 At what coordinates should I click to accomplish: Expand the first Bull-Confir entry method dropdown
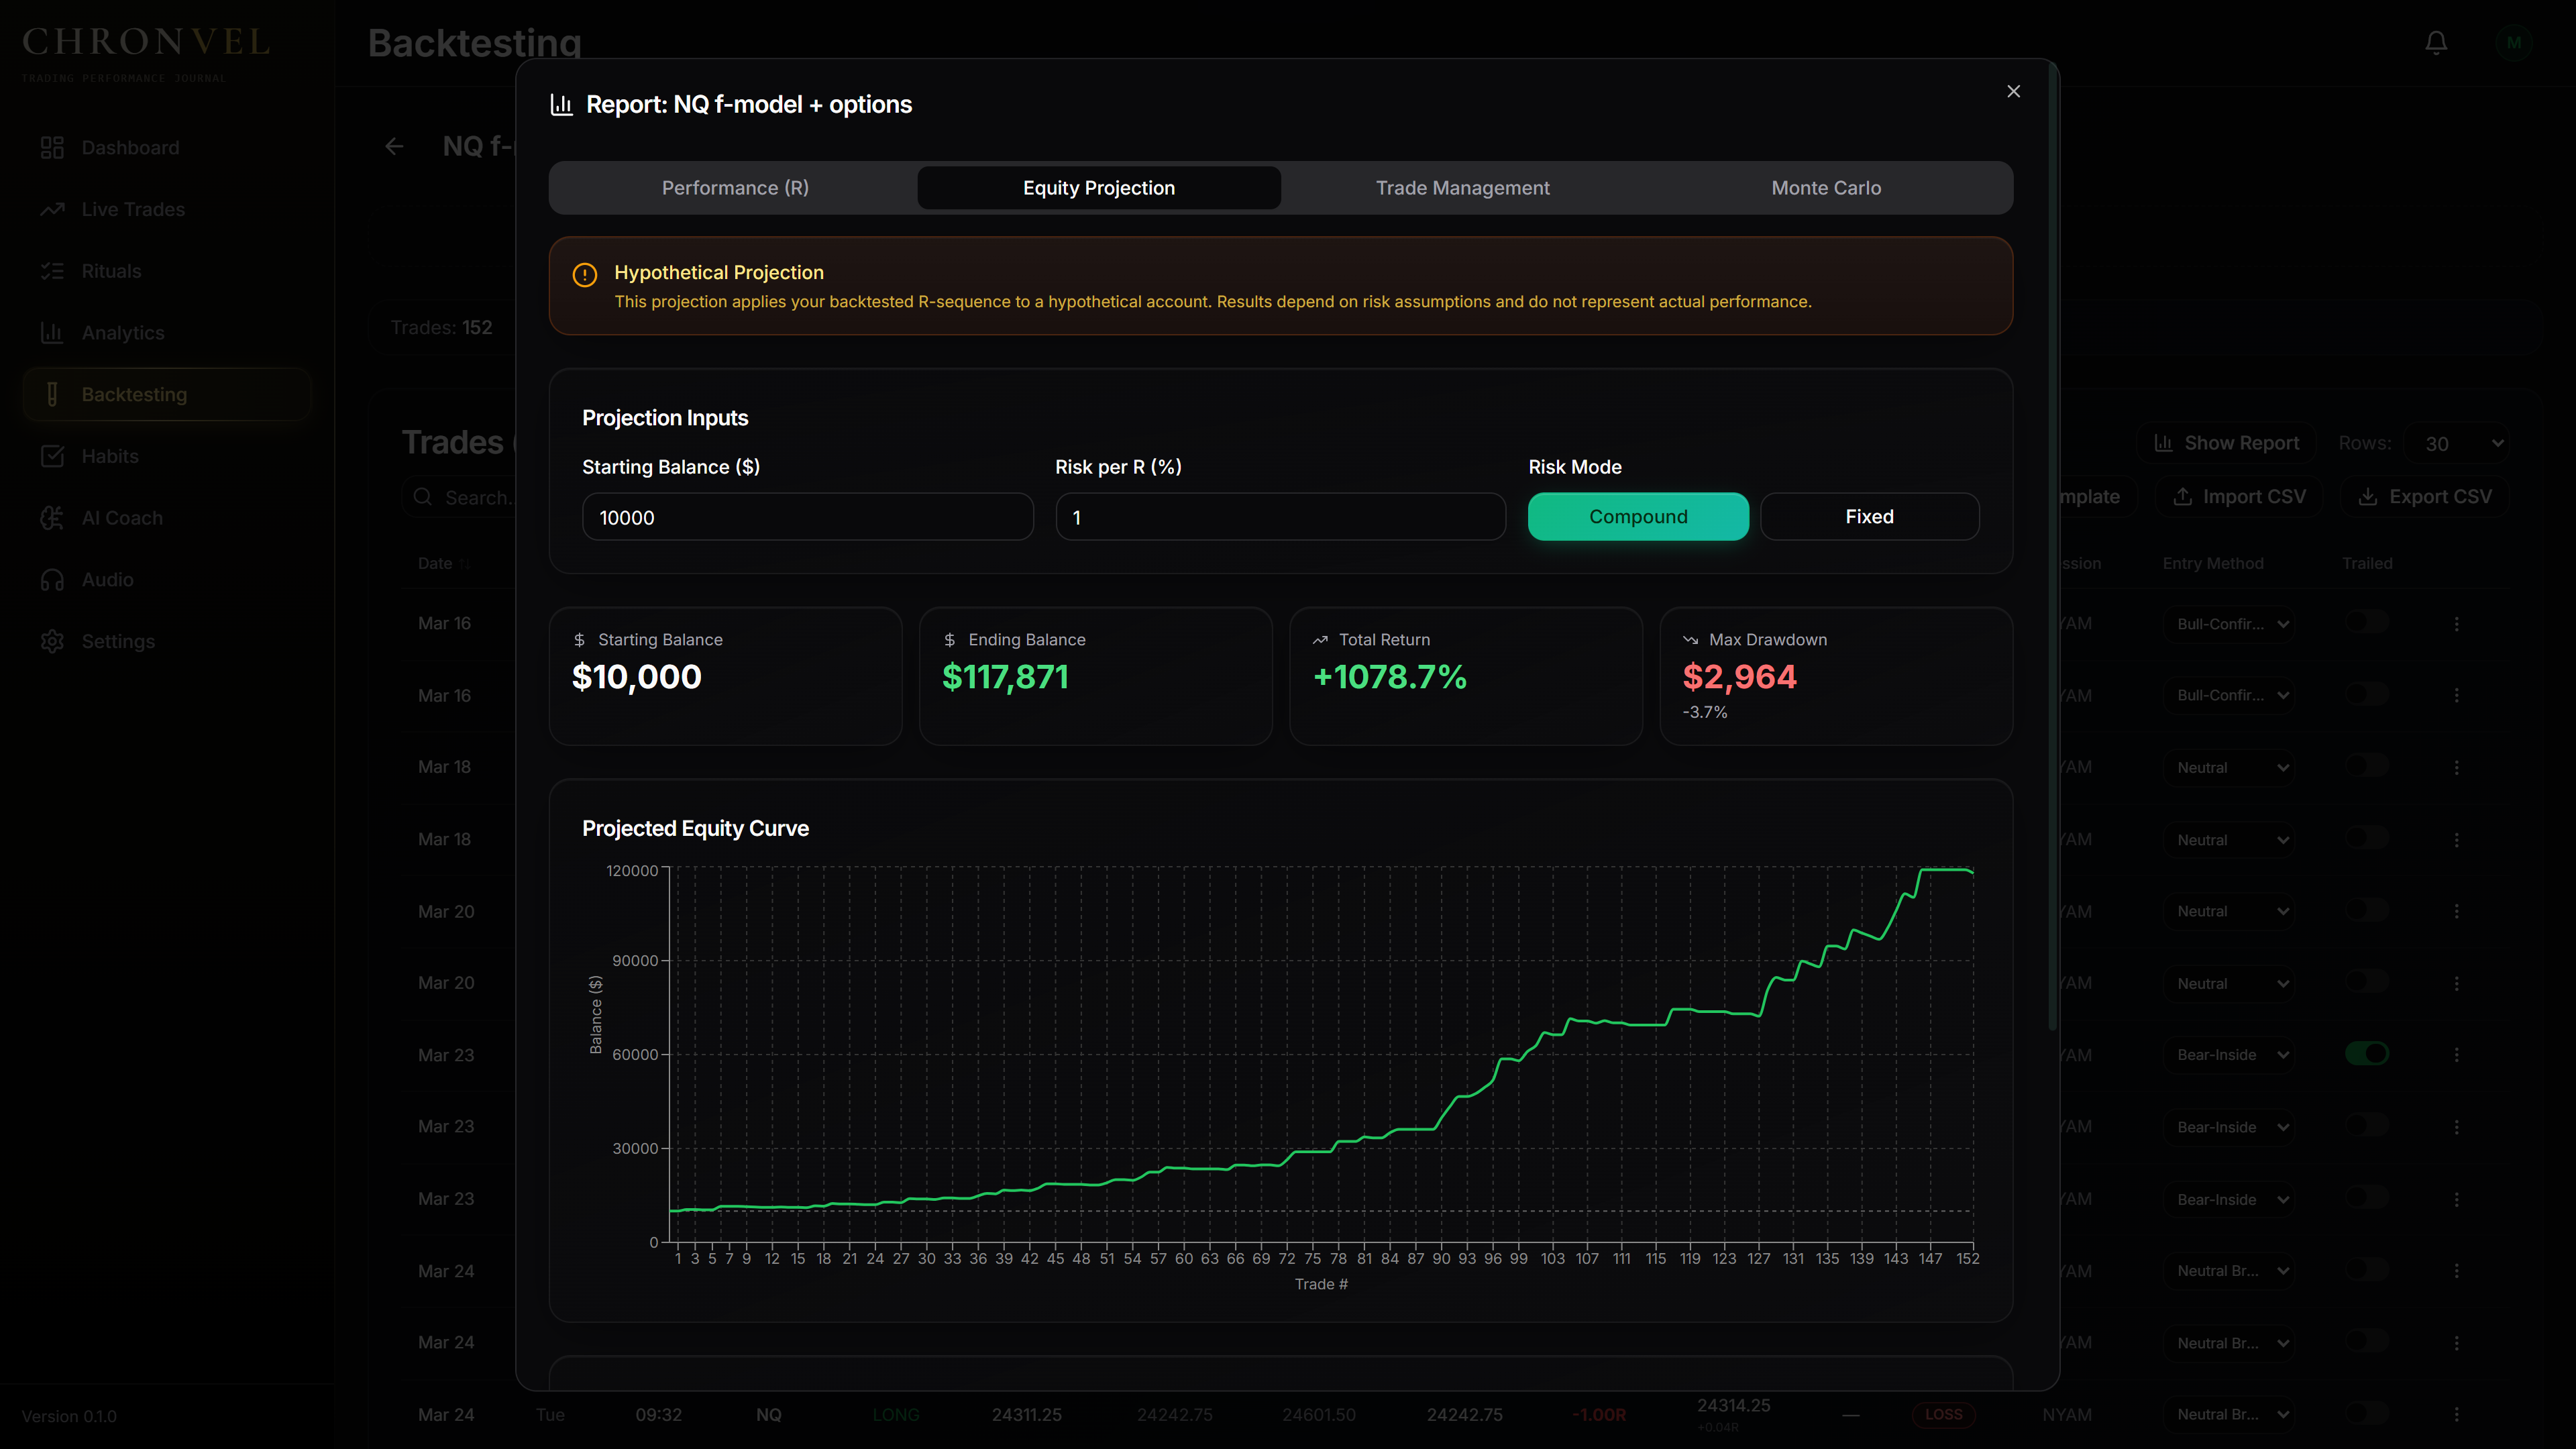click(x=2229, y=624)
